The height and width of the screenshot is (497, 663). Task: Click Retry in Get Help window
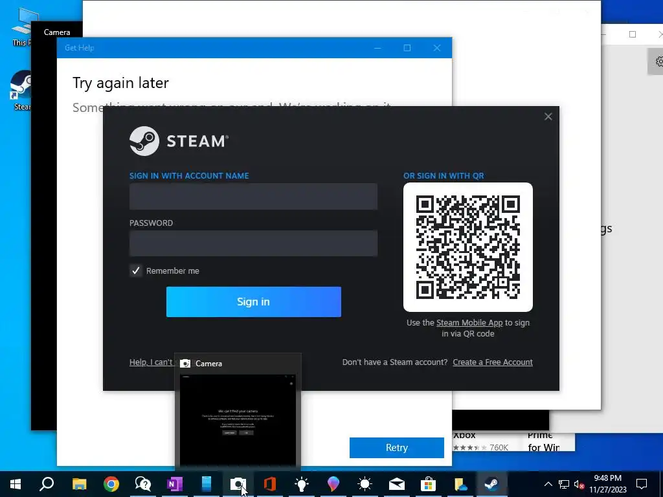[397, 448]
